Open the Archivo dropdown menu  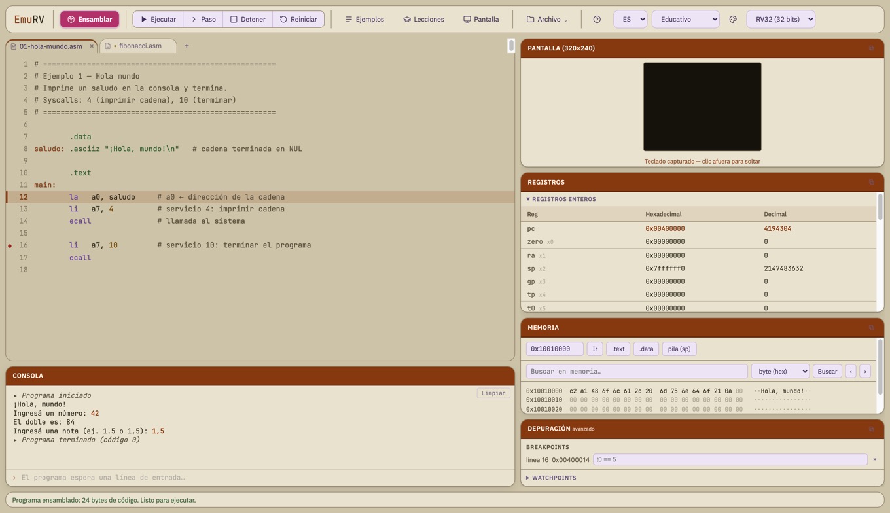[x=547, y=20]
